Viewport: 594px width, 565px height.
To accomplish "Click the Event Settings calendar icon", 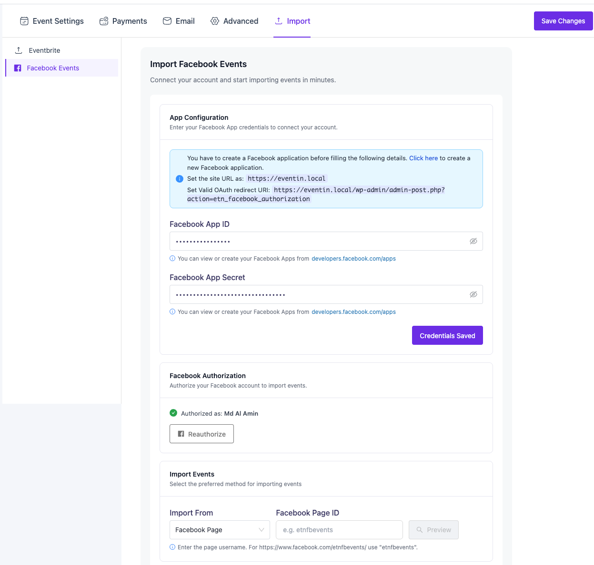I will [24, 21].
